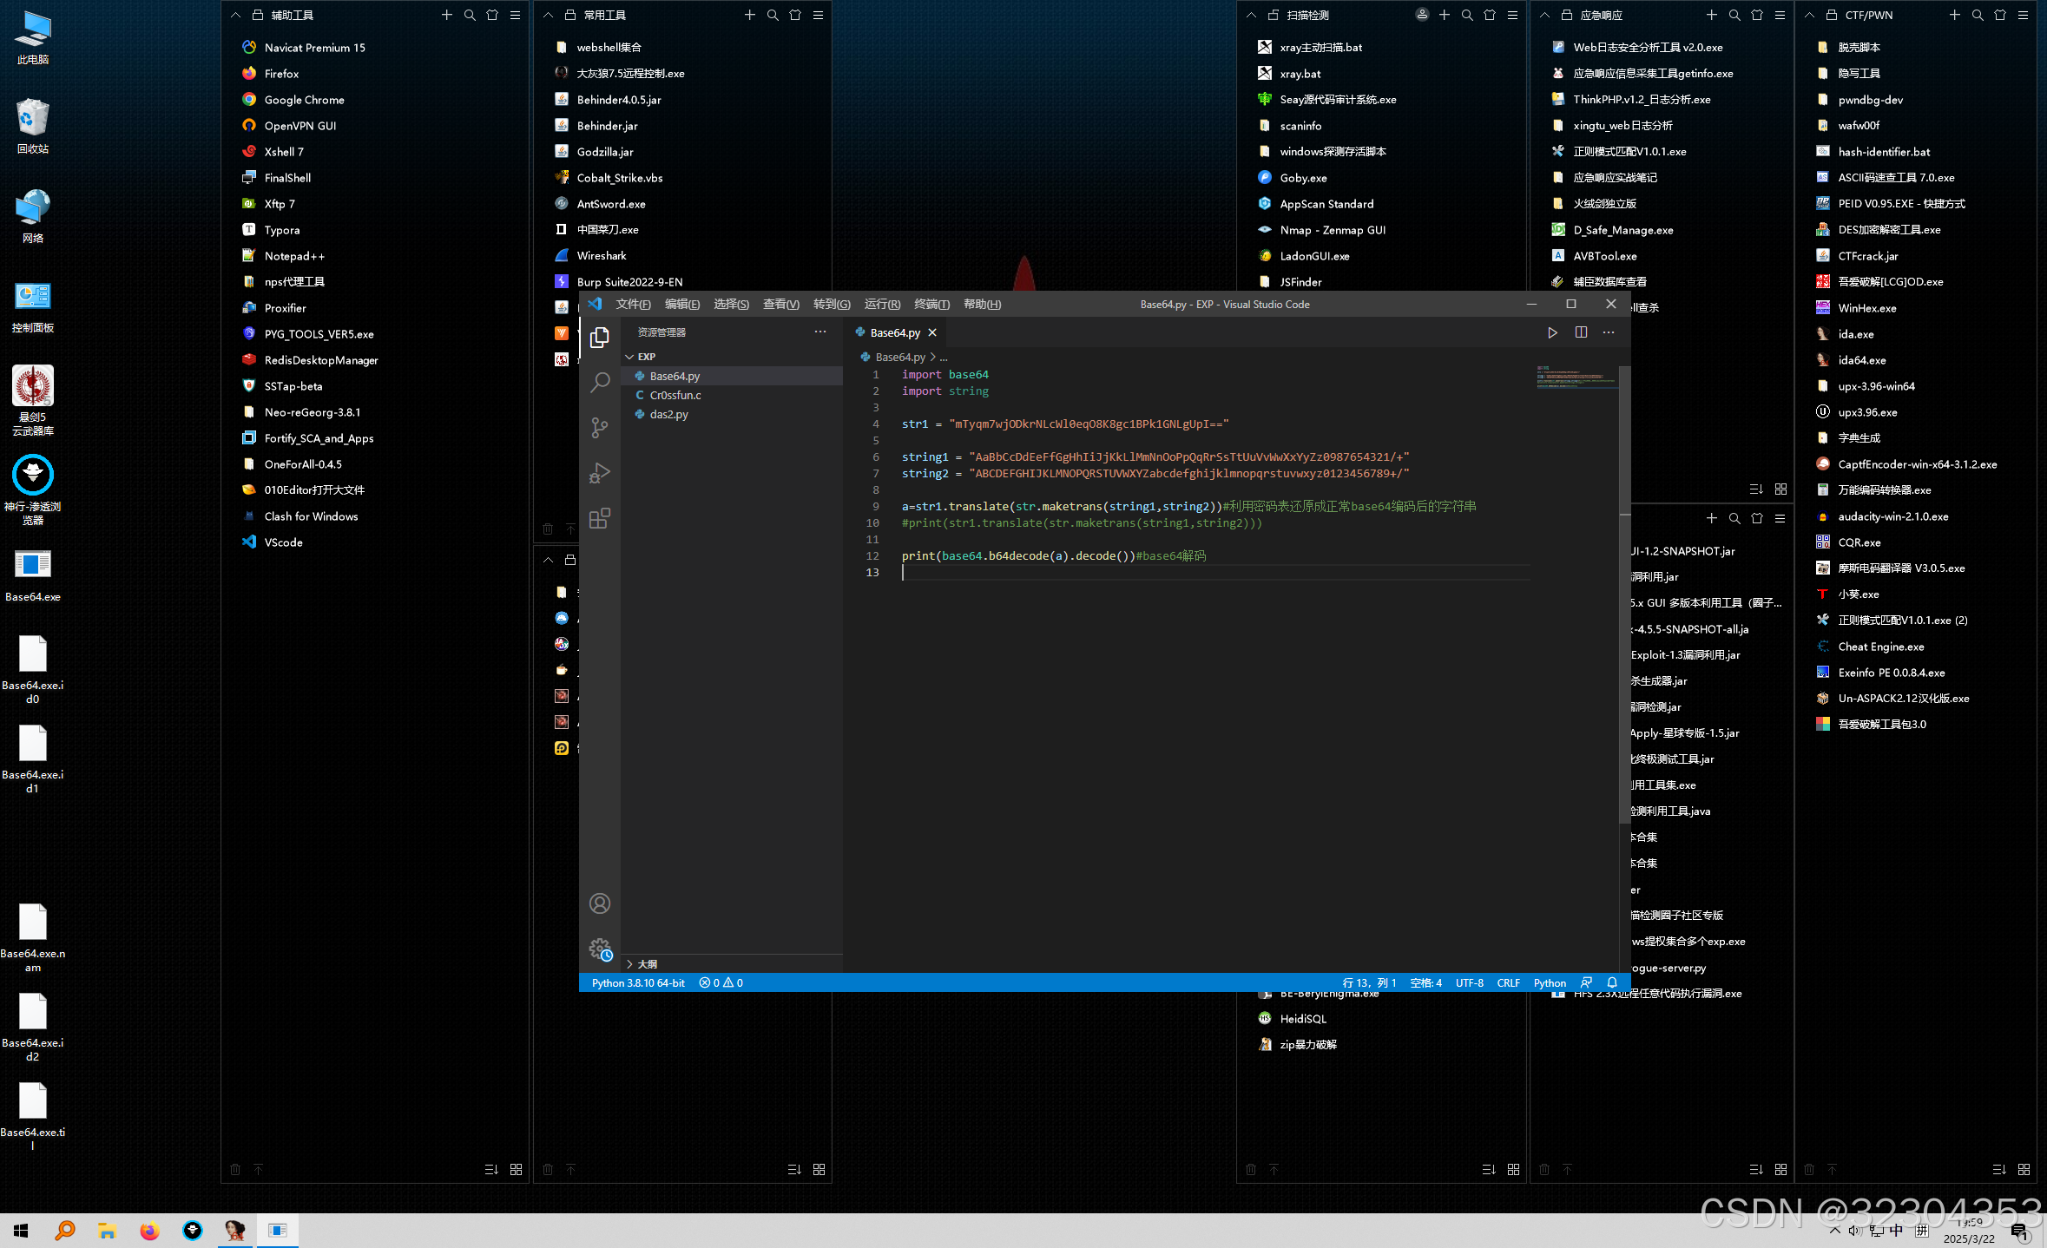
Task: Open the Extensions view in VS Code
Action: [x=600, y=517]
